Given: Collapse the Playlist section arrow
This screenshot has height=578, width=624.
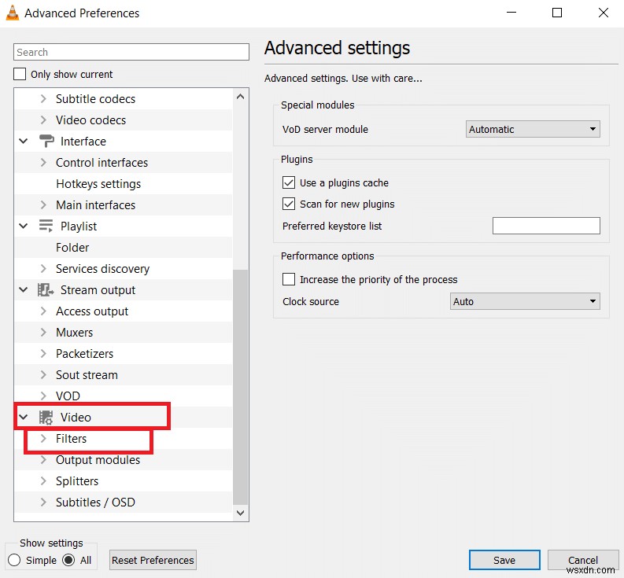Looking at the screenshot, I should [x=24, y=226].
